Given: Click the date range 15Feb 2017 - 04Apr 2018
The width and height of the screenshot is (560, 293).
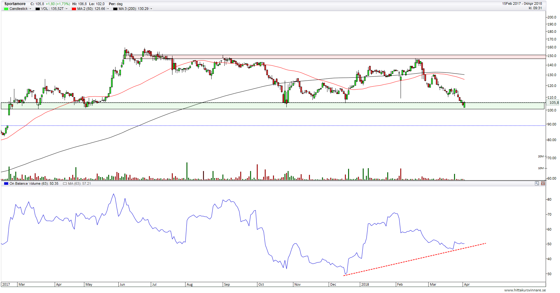Looking at the screenshot, I should 522,4.
